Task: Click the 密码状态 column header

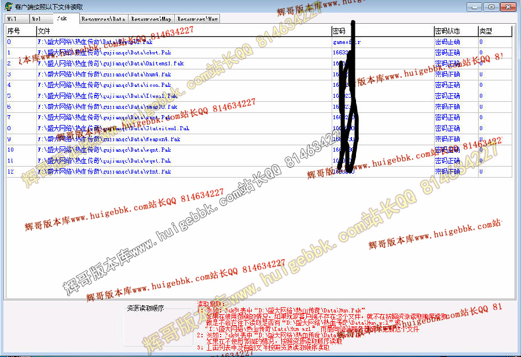Action: click(456, 31)
